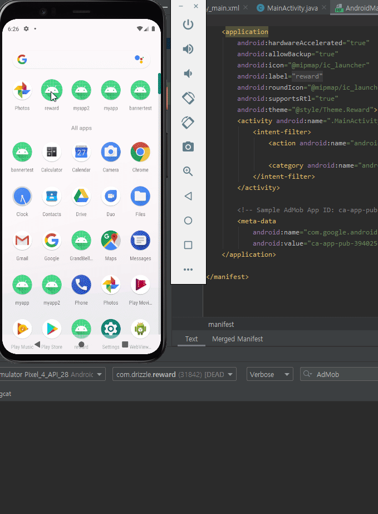Open the Play Movies app

pyautogui.click(x=140, y=285)
